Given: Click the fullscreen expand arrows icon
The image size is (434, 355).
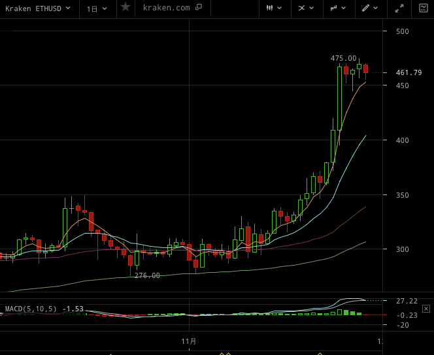Looking at the screenshot, I should point(399,8).
